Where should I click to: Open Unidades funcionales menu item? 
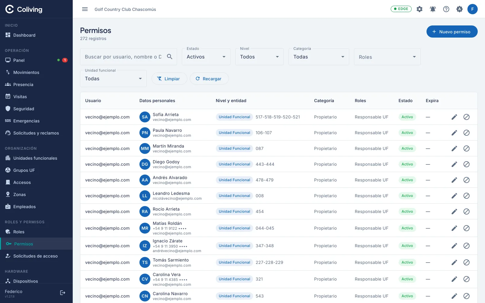click(36, 158)
